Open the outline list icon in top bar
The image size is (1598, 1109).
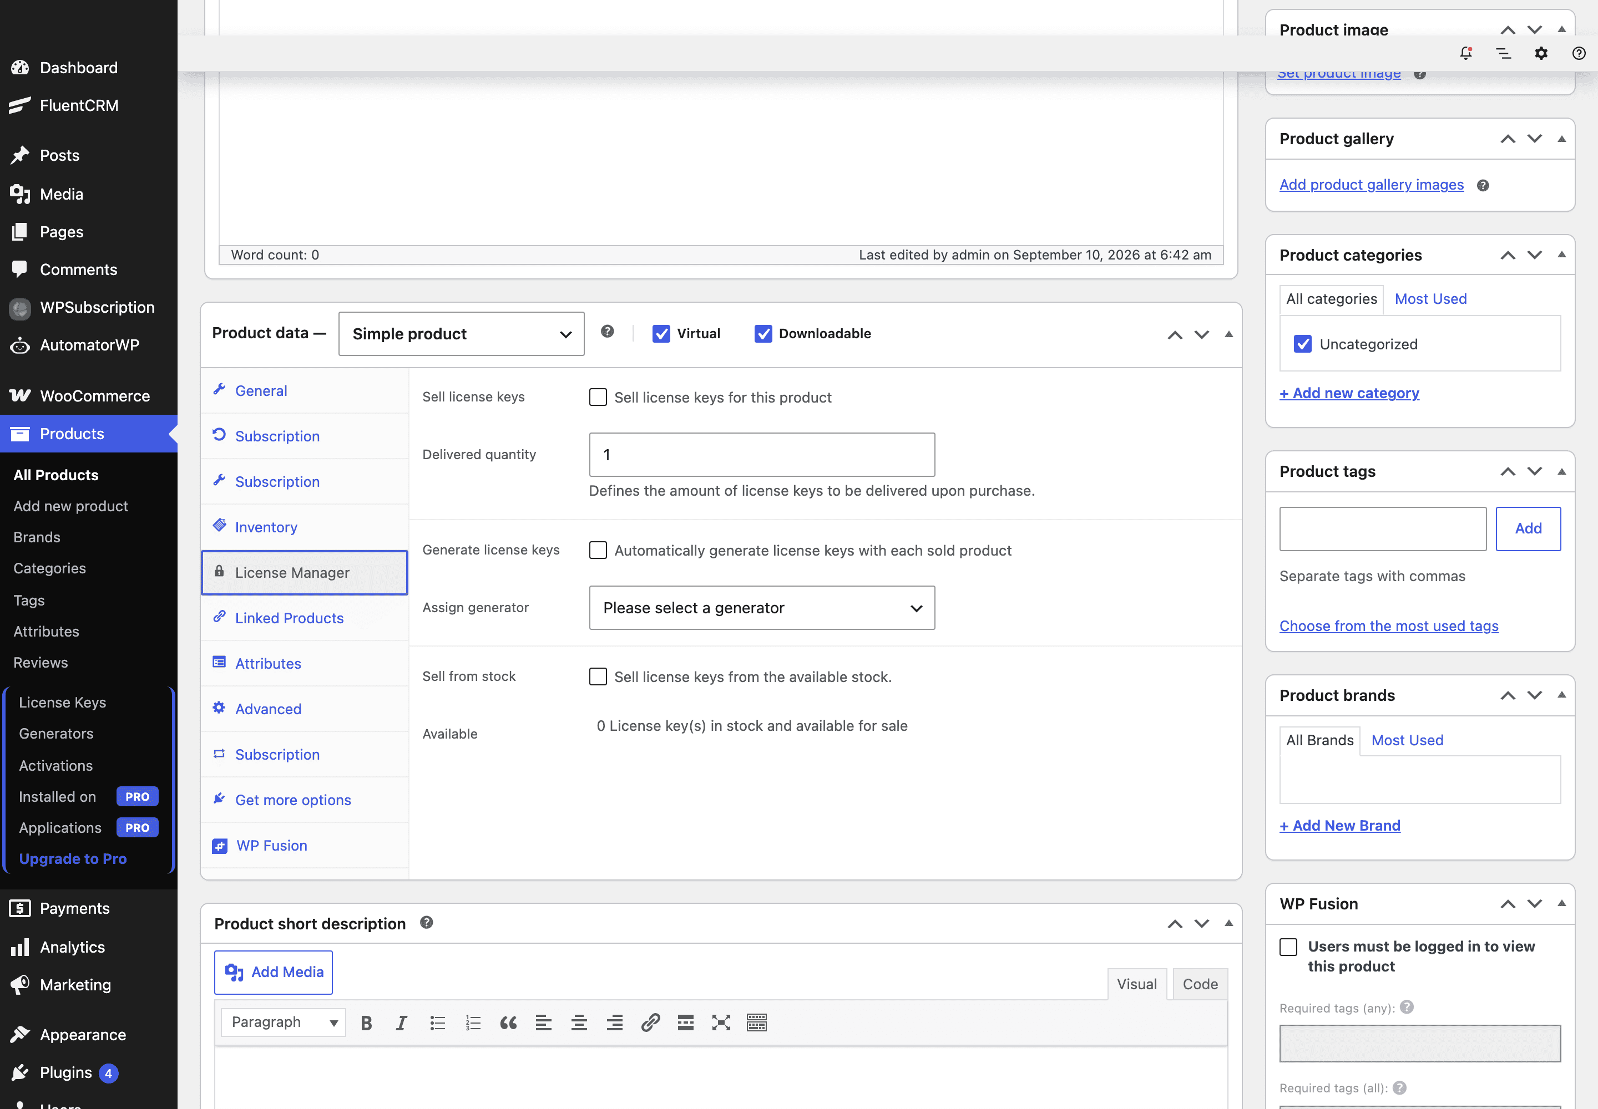tap(1504, 53)
